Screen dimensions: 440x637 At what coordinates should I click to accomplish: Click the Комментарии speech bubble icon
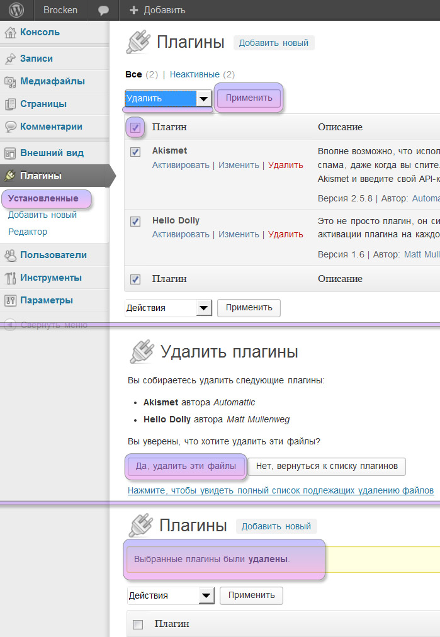10,127
